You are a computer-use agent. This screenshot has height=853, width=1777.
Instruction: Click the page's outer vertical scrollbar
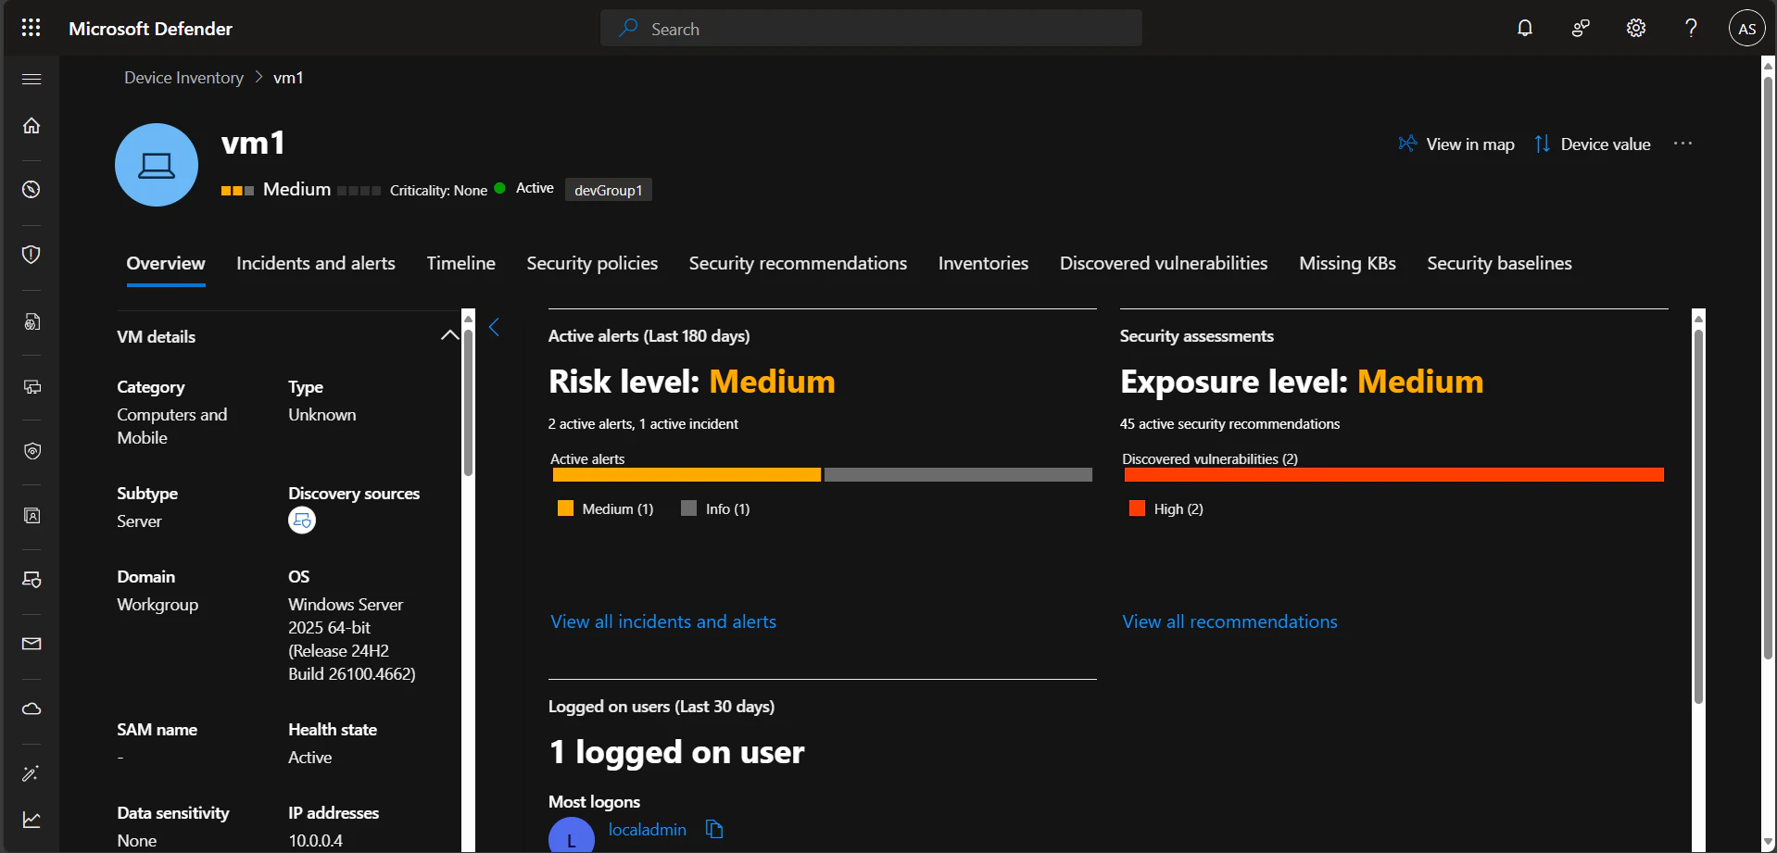pyautogui.click(x=1769, y=368)
